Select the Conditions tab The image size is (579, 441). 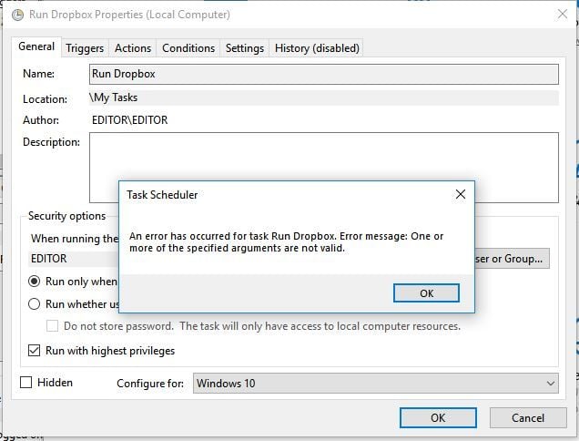coord(188,48)
